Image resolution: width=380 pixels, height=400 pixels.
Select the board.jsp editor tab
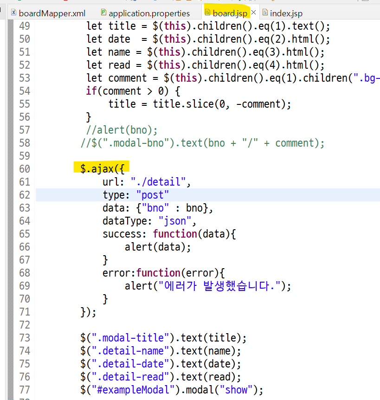pos(230,13)
